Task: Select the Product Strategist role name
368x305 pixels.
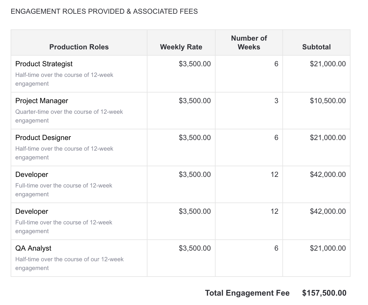Action: pyautogui.click(x=44, y=64)
